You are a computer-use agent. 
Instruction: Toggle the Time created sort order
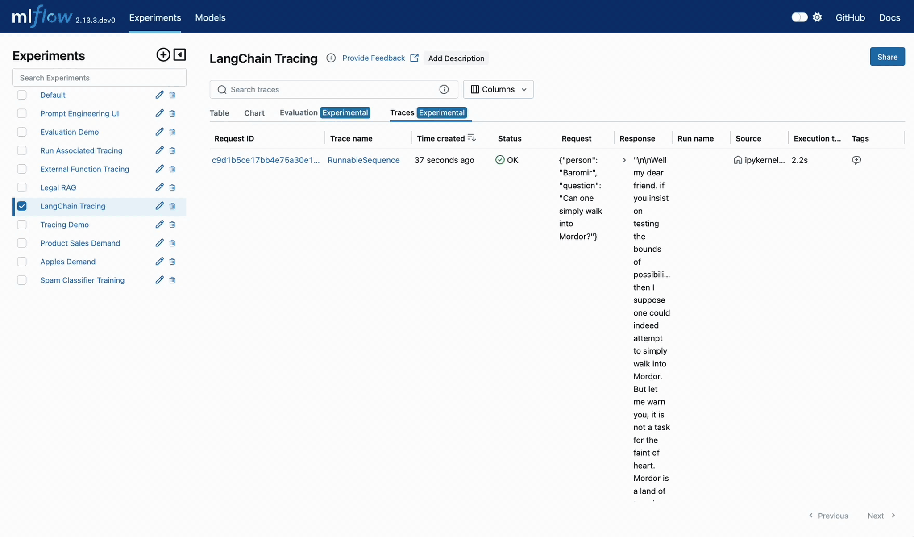point(472,138)
